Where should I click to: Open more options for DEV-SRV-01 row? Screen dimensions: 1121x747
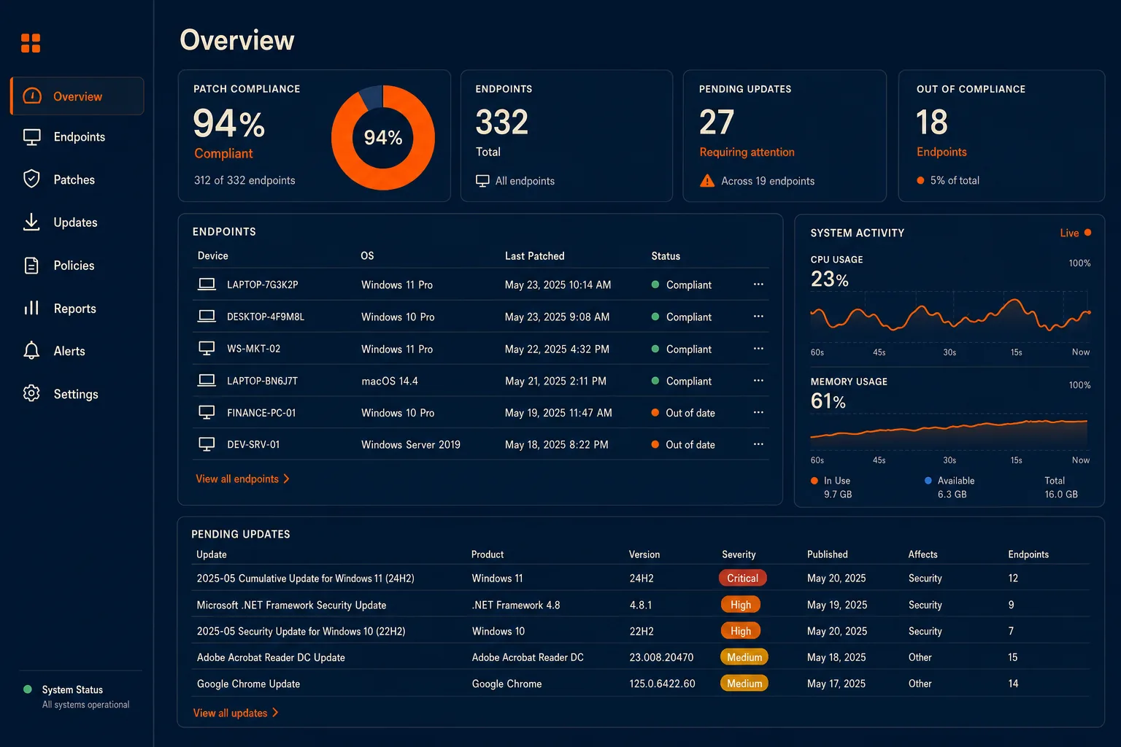click(x=758, y=444)
